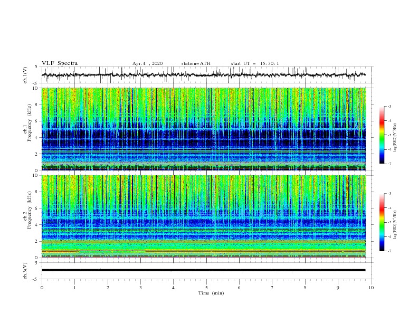418x323 pixels.
Task: Click the ch.1 PSD color bar
Action: click(x=382, y=135)
